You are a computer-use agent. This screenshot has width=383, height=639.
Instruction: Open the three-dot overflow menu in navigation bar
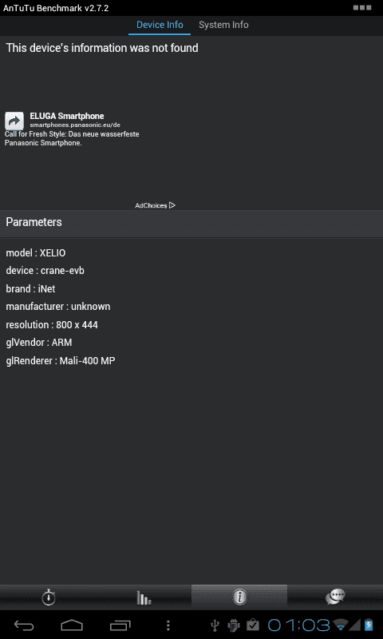click(168, 625)
